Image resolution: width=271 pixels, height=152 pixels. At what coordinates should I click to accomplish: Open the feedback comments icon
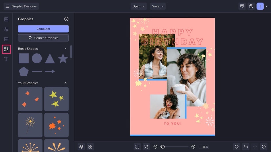click(242, 6)
